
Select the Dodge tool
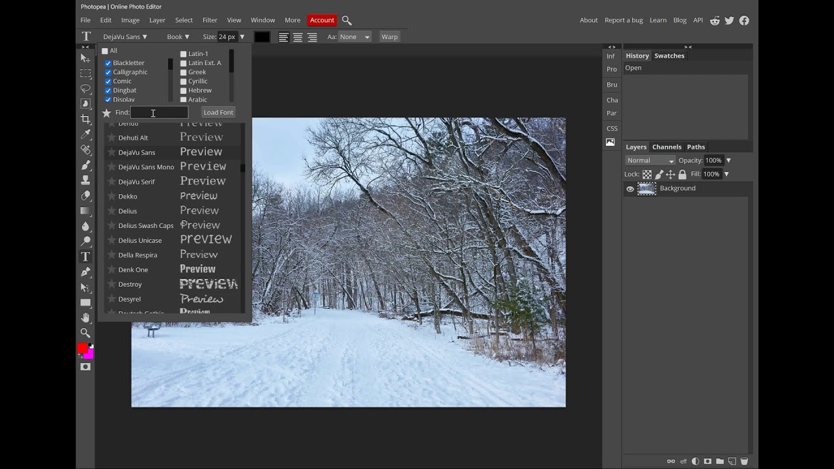pyautogui.click(x=85, y=242)
